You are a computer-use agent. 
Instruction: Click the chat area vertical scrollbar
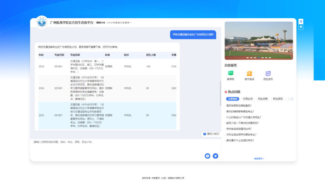click(x=220, y=88)
